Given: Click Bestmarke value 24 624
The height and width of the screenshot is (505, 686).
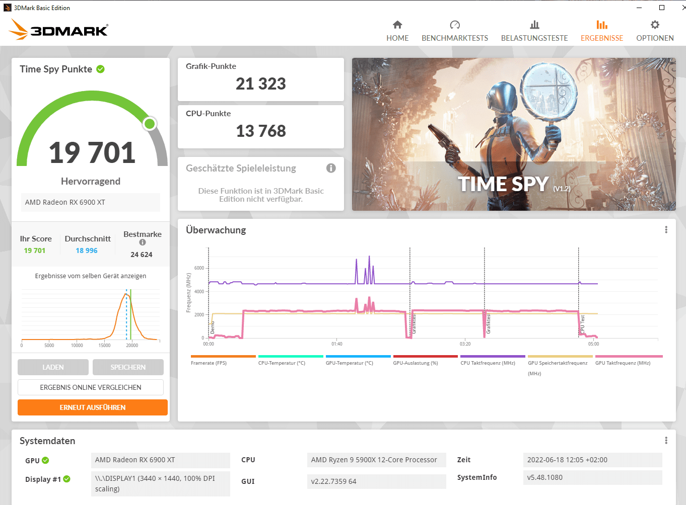Looking at the screenshot, I should (x=142, y=255).
